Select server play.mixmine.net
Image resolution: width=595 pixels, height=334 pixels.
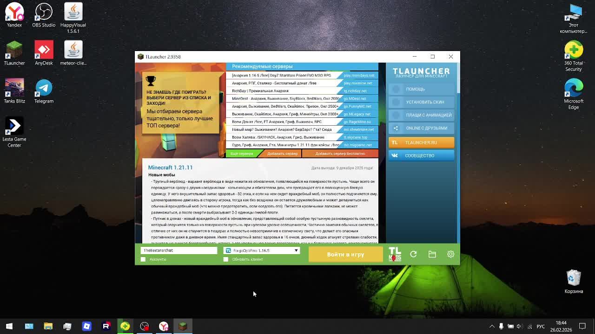(358, 83)
